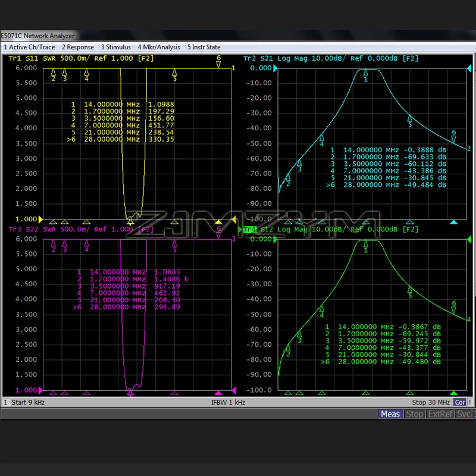Click the Meas status indicator
The width and height of the screenshot is (476, 476).
(x=390, y=414)
